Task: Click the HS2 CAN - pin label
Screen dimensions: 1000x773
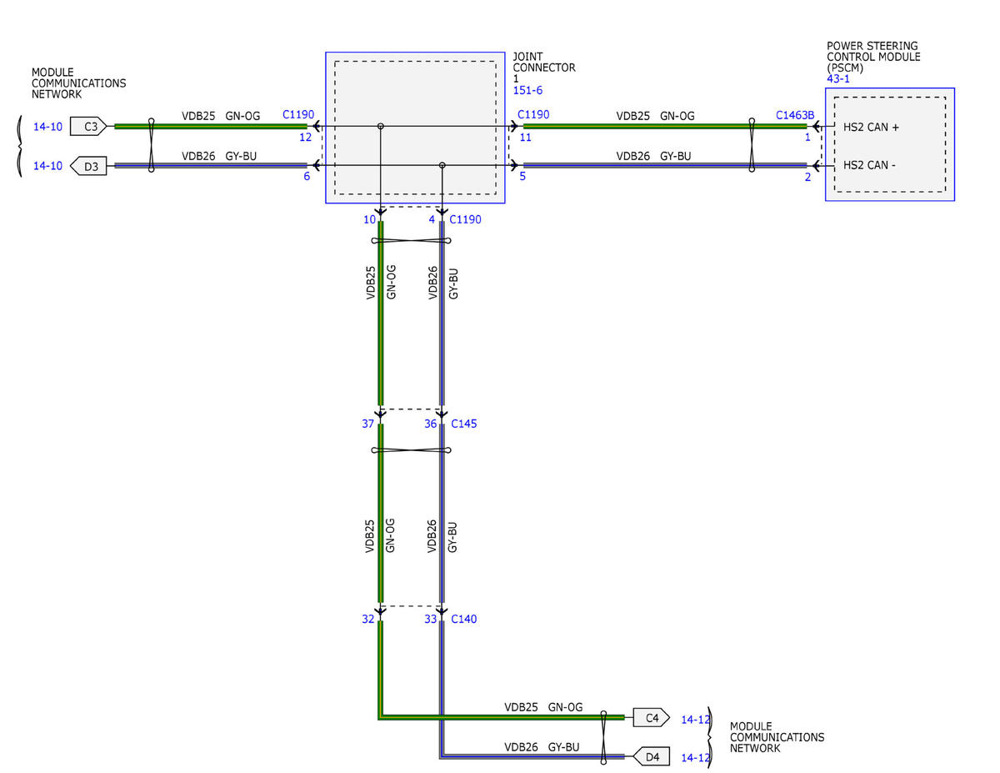Action: pos(870,166)
